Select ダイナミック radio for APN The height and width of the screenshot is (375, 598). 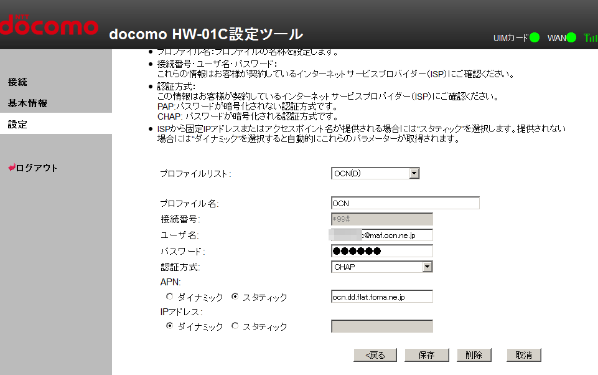tap(170, 297)
